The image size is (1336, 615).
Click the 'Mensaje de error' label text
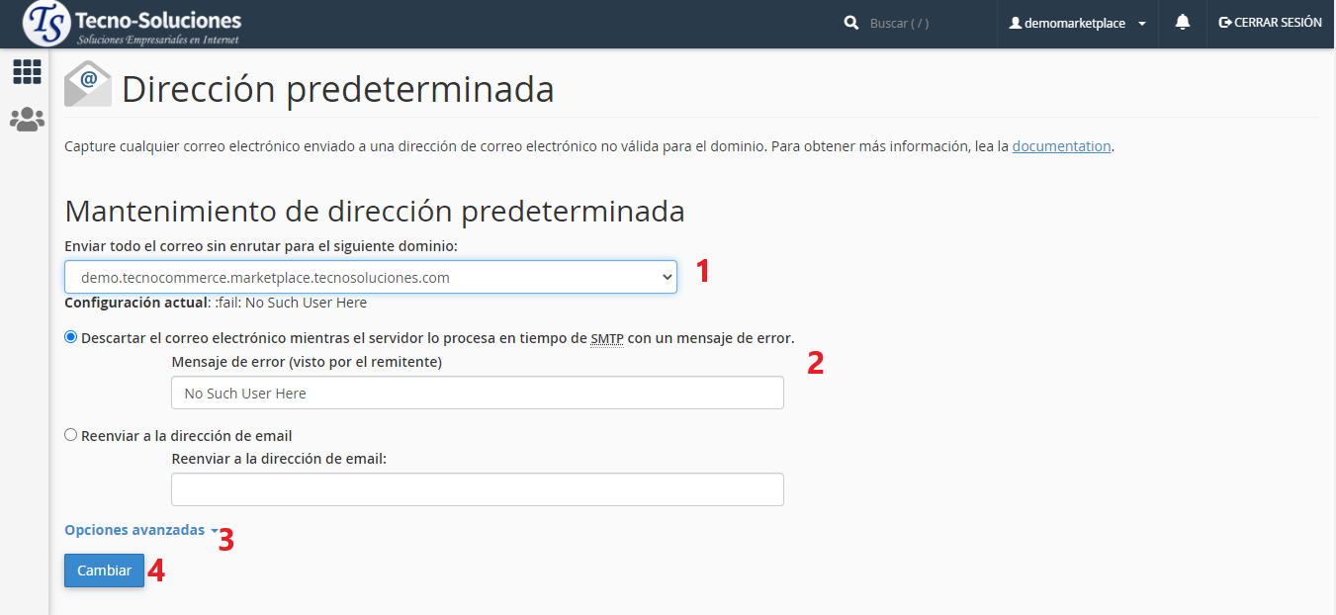pyautogui.click(x=307, y=362)
